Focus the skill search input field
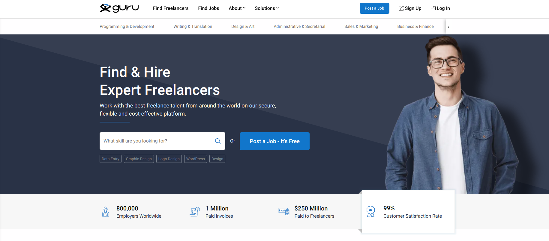 (156, 141)
